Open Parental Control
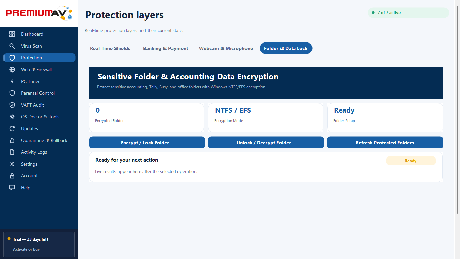 39,93
